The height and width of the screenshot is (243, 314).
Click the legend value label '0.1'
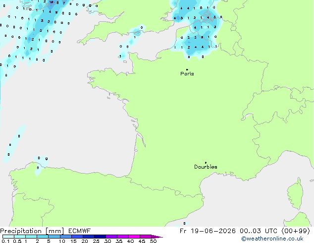5,241
